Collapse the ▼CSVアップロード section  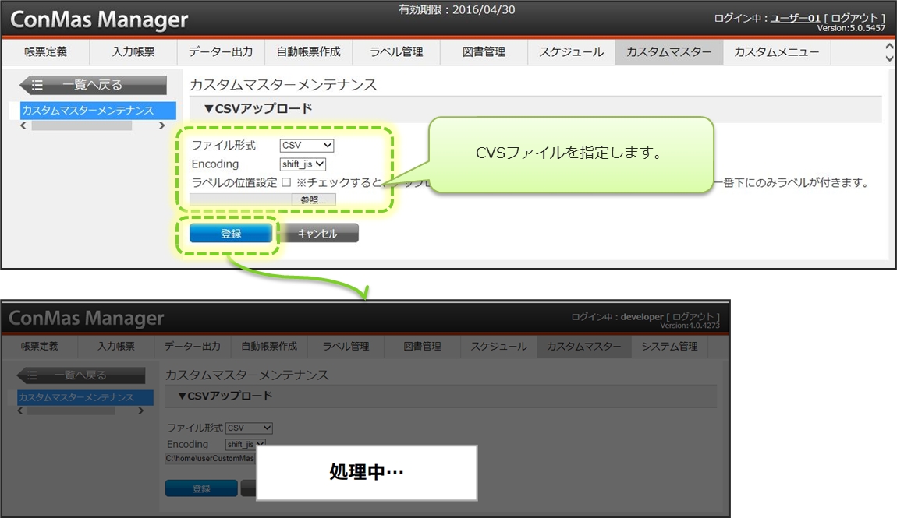tap(257, 109)
